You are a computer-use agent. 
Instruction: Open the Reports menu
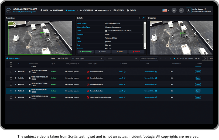tap(119, 10)
